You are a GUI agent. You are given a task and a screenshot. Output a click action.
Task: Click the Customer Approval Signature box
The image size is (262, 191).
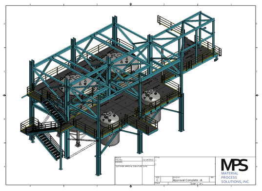pyautogui.click(x=128, y=174)
